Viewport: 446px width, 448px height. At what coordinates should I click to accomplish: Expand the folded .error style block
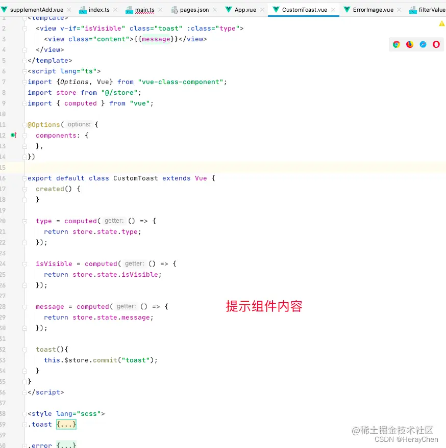(x=66, y=445)
